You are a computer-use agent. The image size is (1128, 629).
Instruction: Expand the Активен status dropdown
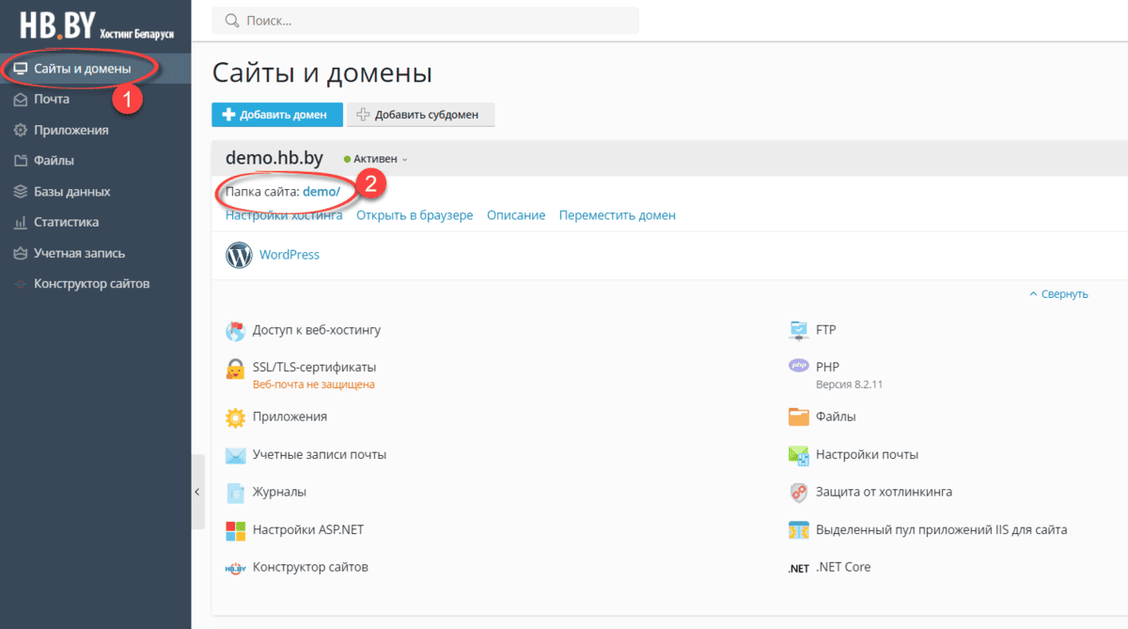pyautogui.click(x=376, y=160)
